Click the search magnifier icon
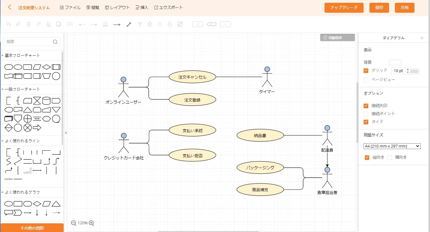The height and width of the screenshot is (232, 430). (55, 42)
